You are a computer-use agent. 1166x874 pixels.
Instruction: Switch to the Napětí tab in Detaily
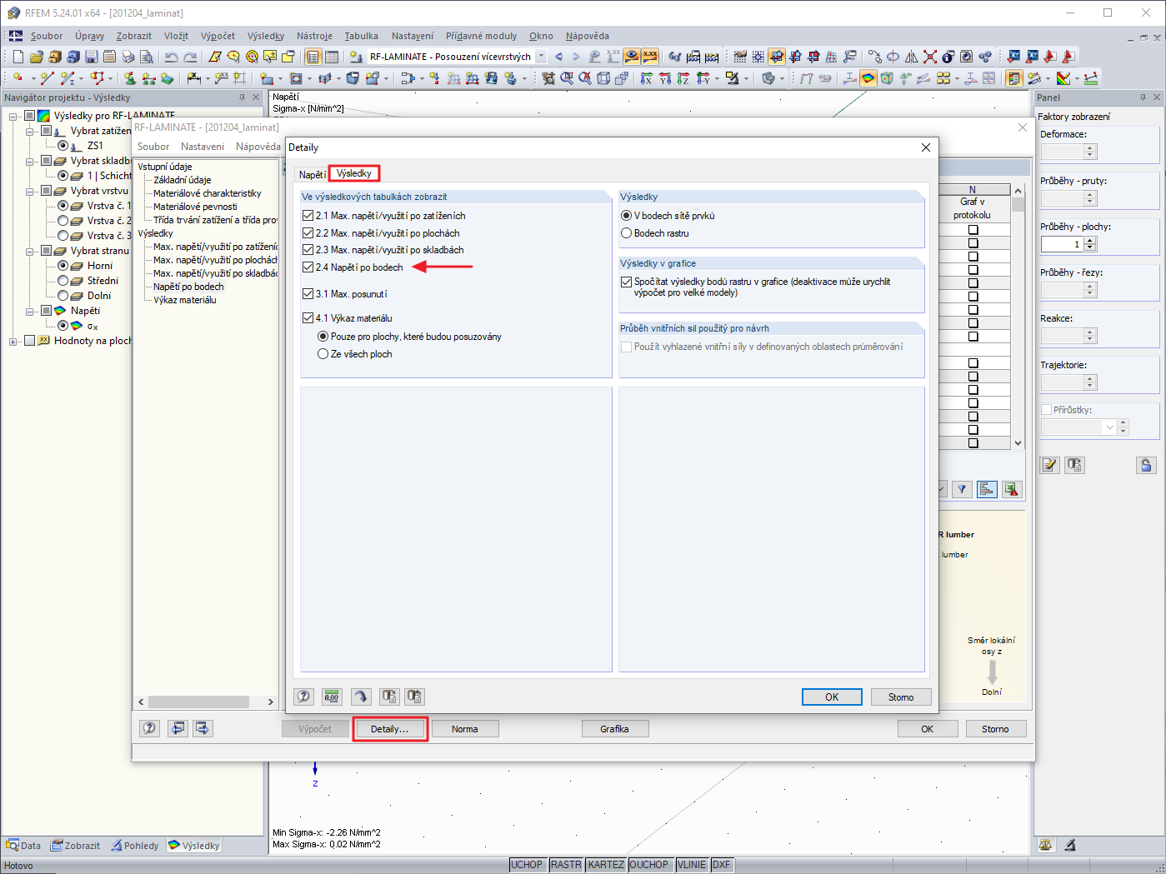coord(312,174)
